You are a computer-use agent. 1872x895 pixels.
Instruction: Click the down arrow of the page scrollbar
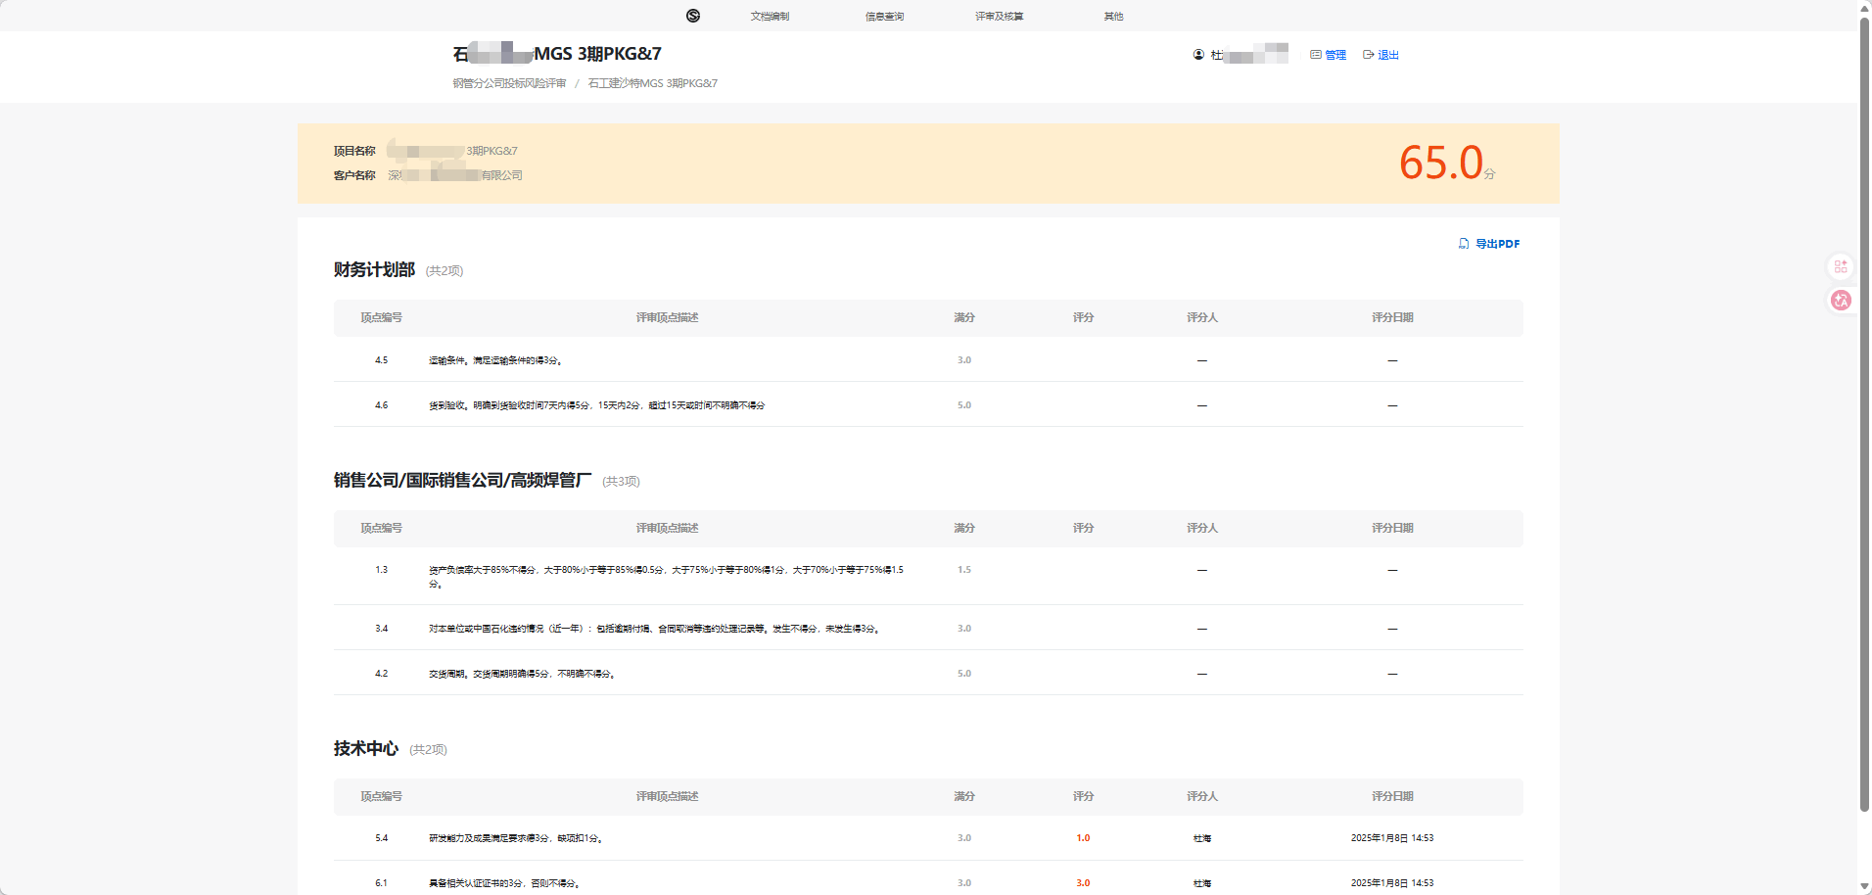1864,887
